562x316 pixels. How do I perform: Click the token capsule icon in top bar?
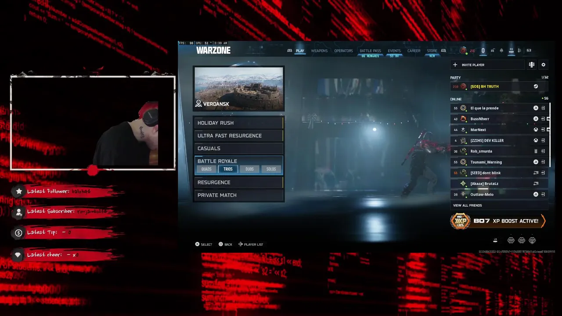[483, 50]
